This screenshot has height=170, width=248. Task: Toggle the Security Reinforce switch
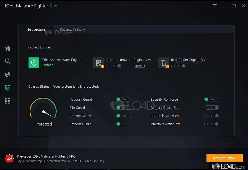pyautogui.click(x=212, y=99)
